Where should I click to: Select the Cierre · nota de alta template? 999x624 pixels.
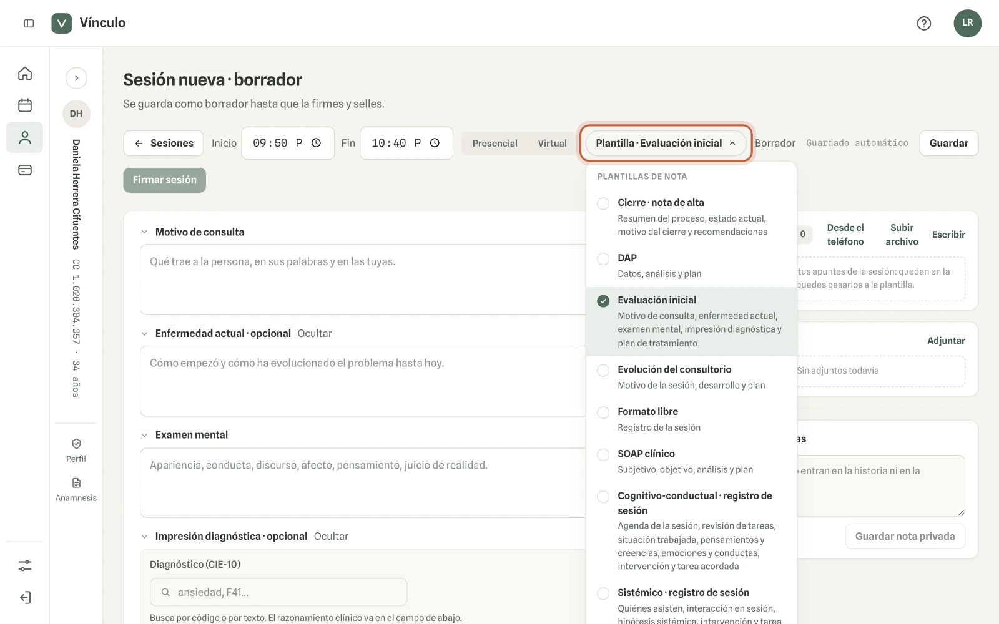coord(691,217)
